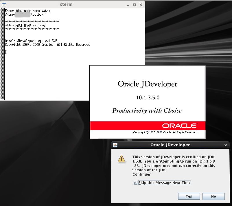Click 'Enter jdev user home path:' line
This screenshot has height=206, width=232.
click(x=27, y=11)
